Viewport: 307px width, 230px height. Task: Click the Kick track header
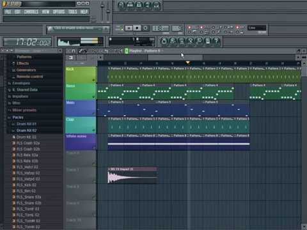pyautogui.click(x=81, y=75)
